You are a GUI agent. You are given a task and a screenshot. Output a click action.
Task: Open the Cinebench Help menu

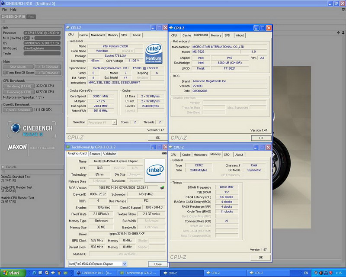point(13,9)
